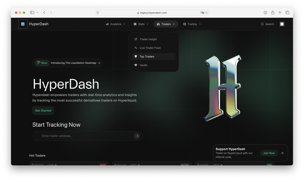Click the Safari share icon

273,12
